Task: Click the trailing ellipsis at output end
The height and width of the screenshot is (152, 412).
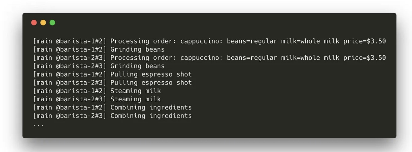Action: [x=38, y=125]
